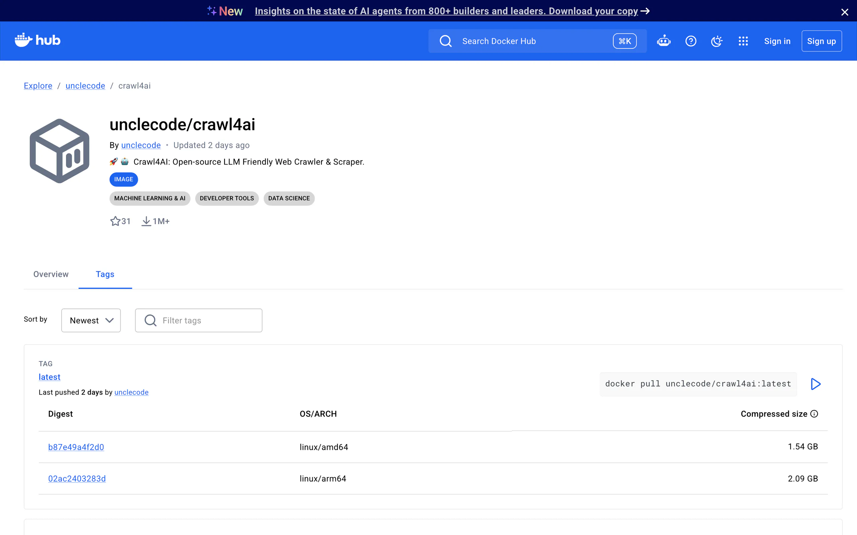
Task: Select the Data Science category chip
Action: pyautogui.click(x=289, y=198)
